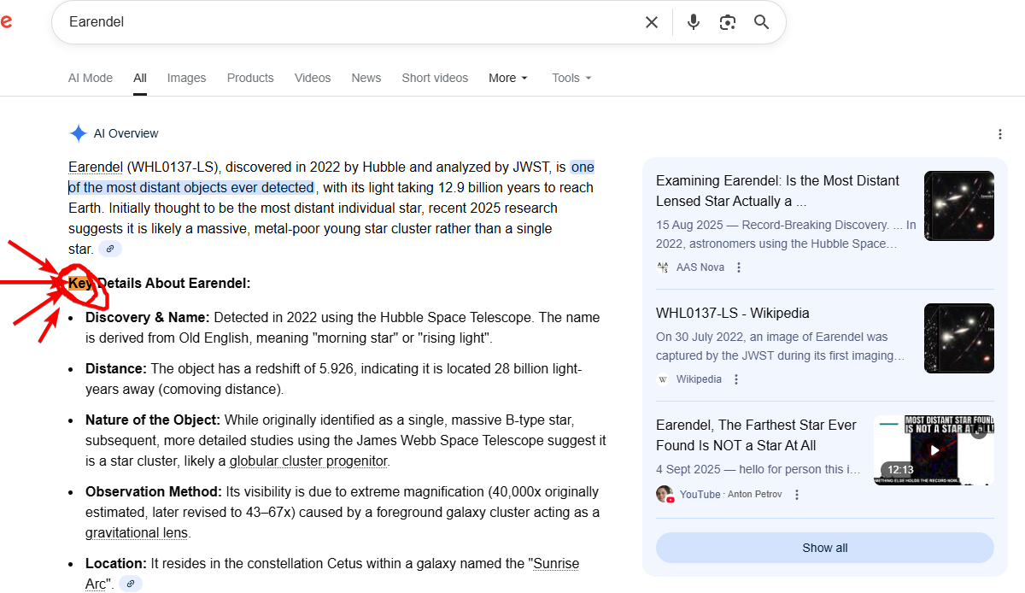Viewport: 1025px width, 593px height.
Task: Click 'Nature of the Object:' bullet text
Action: [153, 420]
